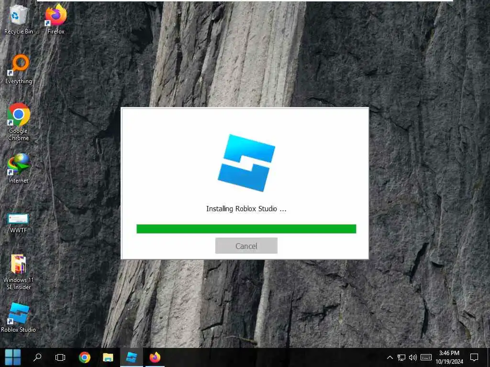The image size is (490, 367).
Task: Select the Google Chrome desktop shortcut
Action: tap(19, 122)
